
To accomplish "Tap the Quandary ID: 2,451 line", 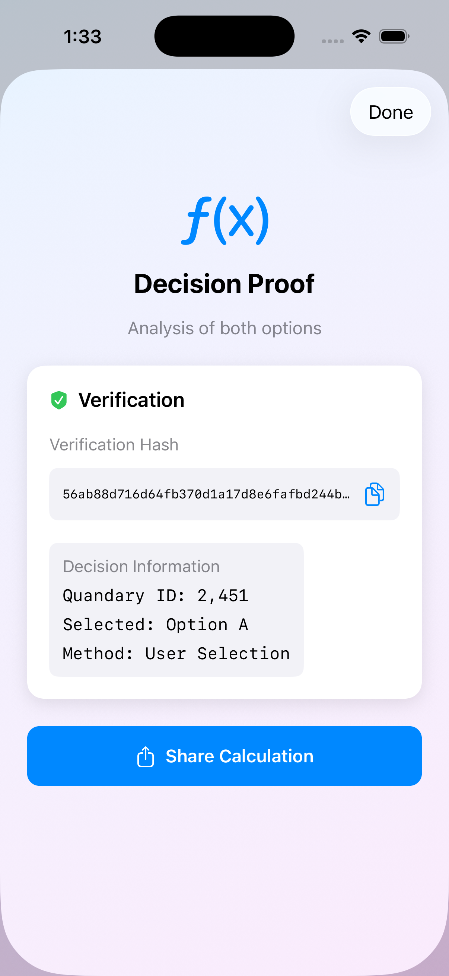I will click(x=155, y=596).
